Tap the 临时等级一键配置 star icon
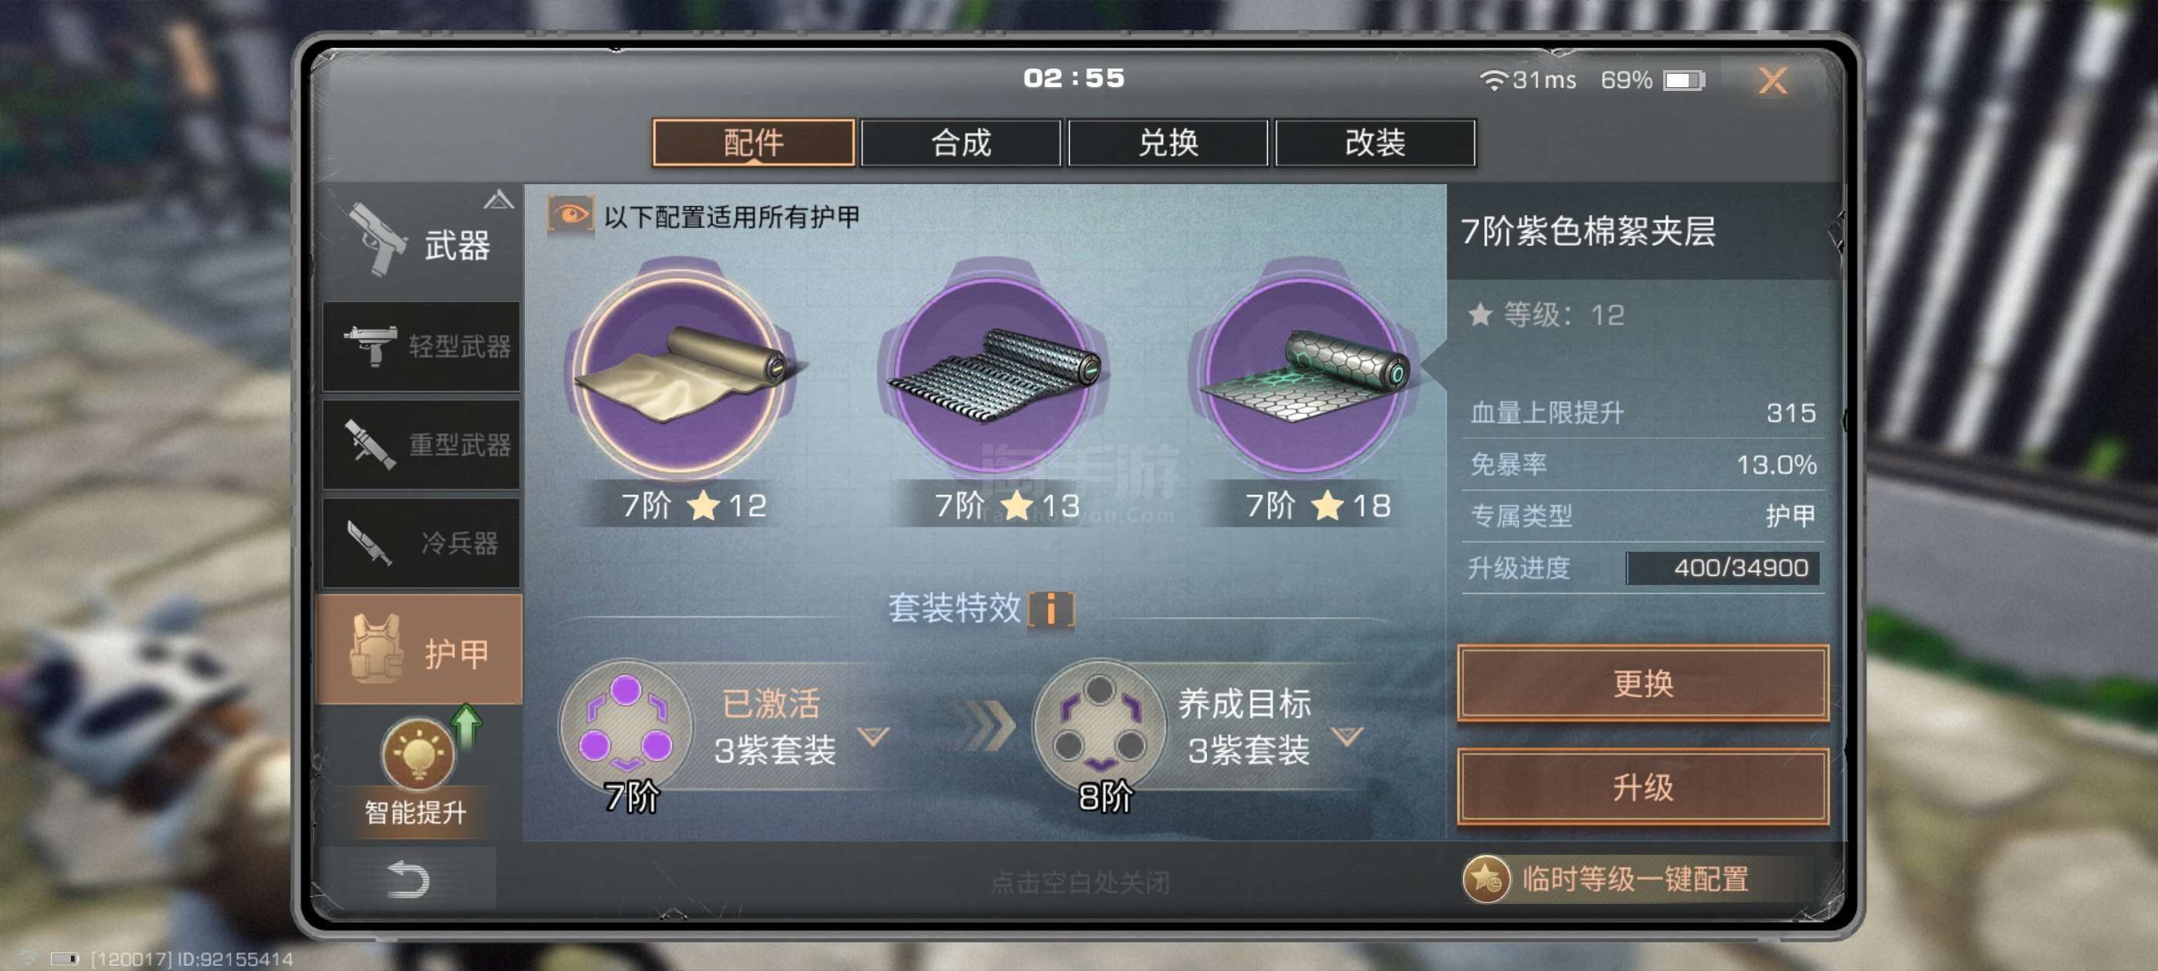 (x=1485, y=879)
